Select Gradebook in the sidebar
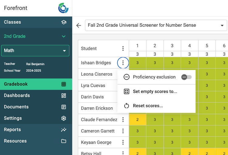Screen dimensions: 228x155 [36, 84]
